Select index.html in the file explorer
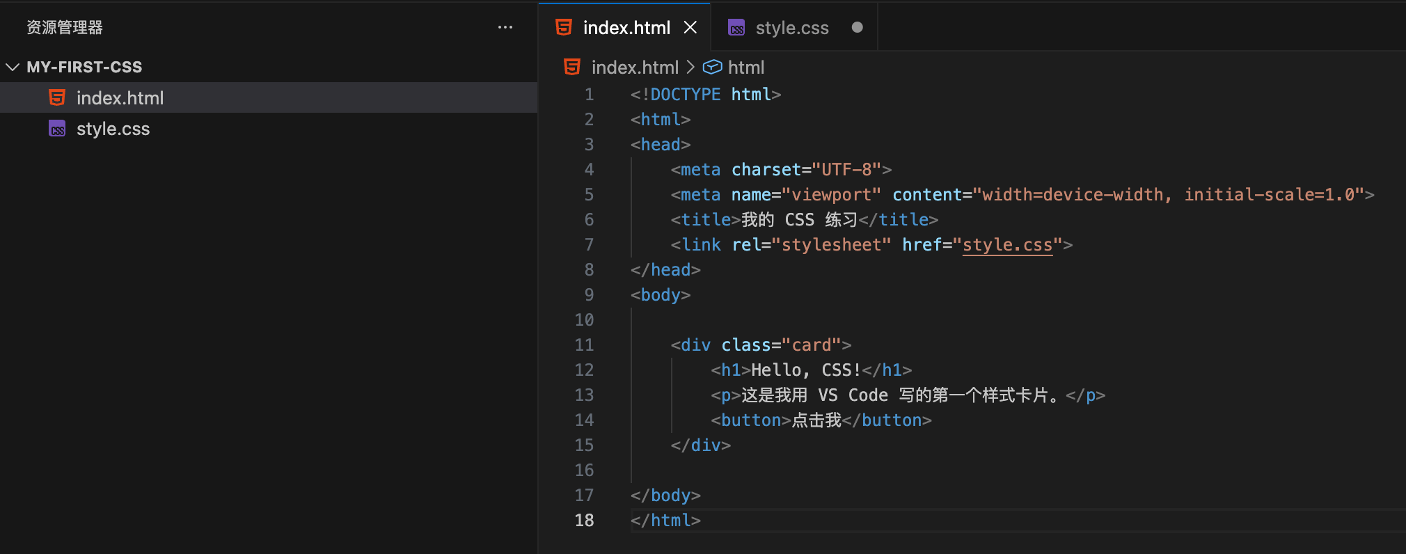 (x=120, y=98)
